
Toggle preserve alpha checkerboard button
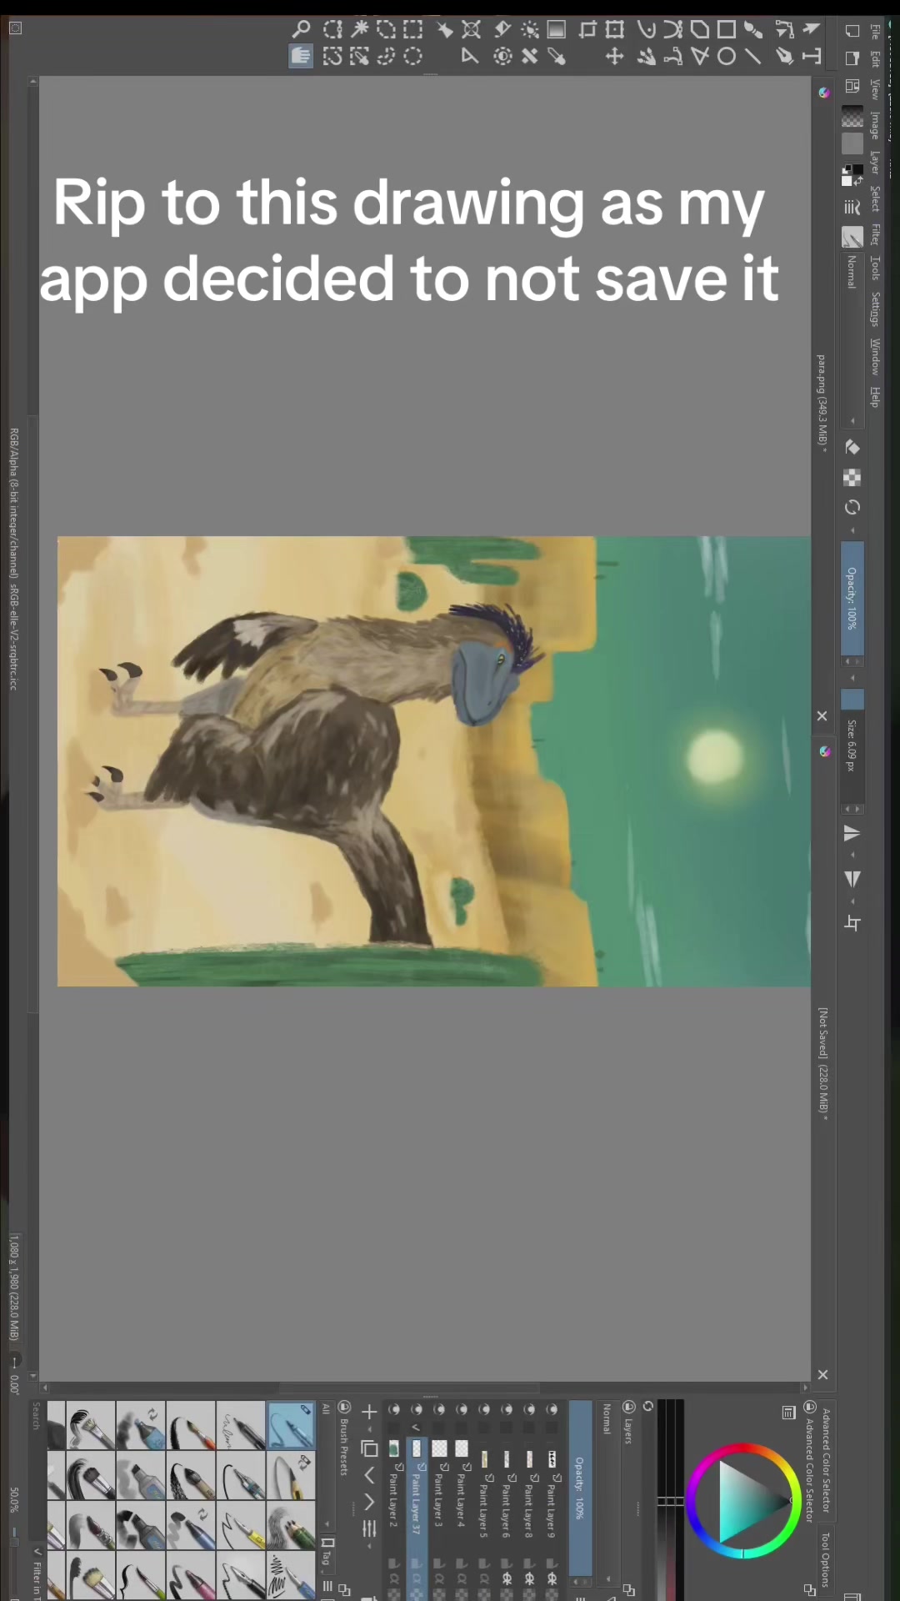pos(852,477)
